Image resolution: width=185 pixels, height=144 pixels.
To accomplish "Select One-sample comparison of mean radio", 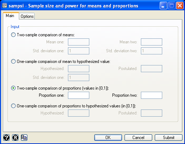I will click(13, 62).
